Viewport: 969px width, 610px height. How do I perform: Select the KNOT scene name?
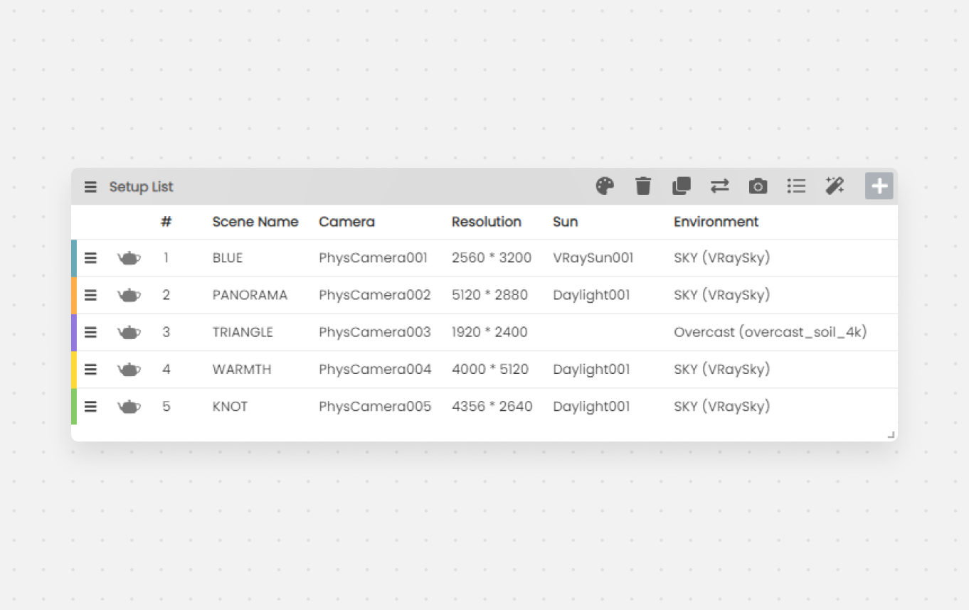pos(230,407)
